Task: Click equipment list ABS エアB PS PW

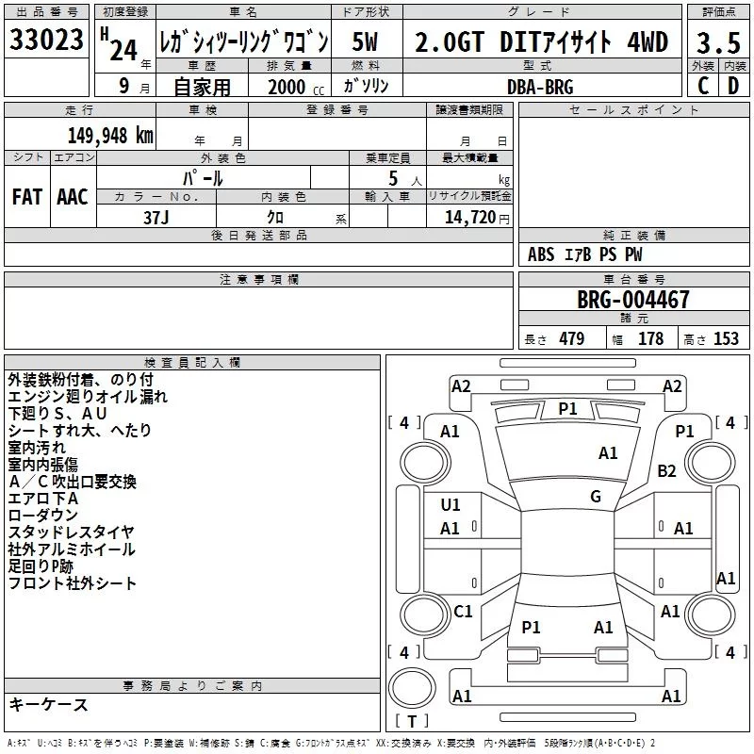Action: [x=584, y=254]
